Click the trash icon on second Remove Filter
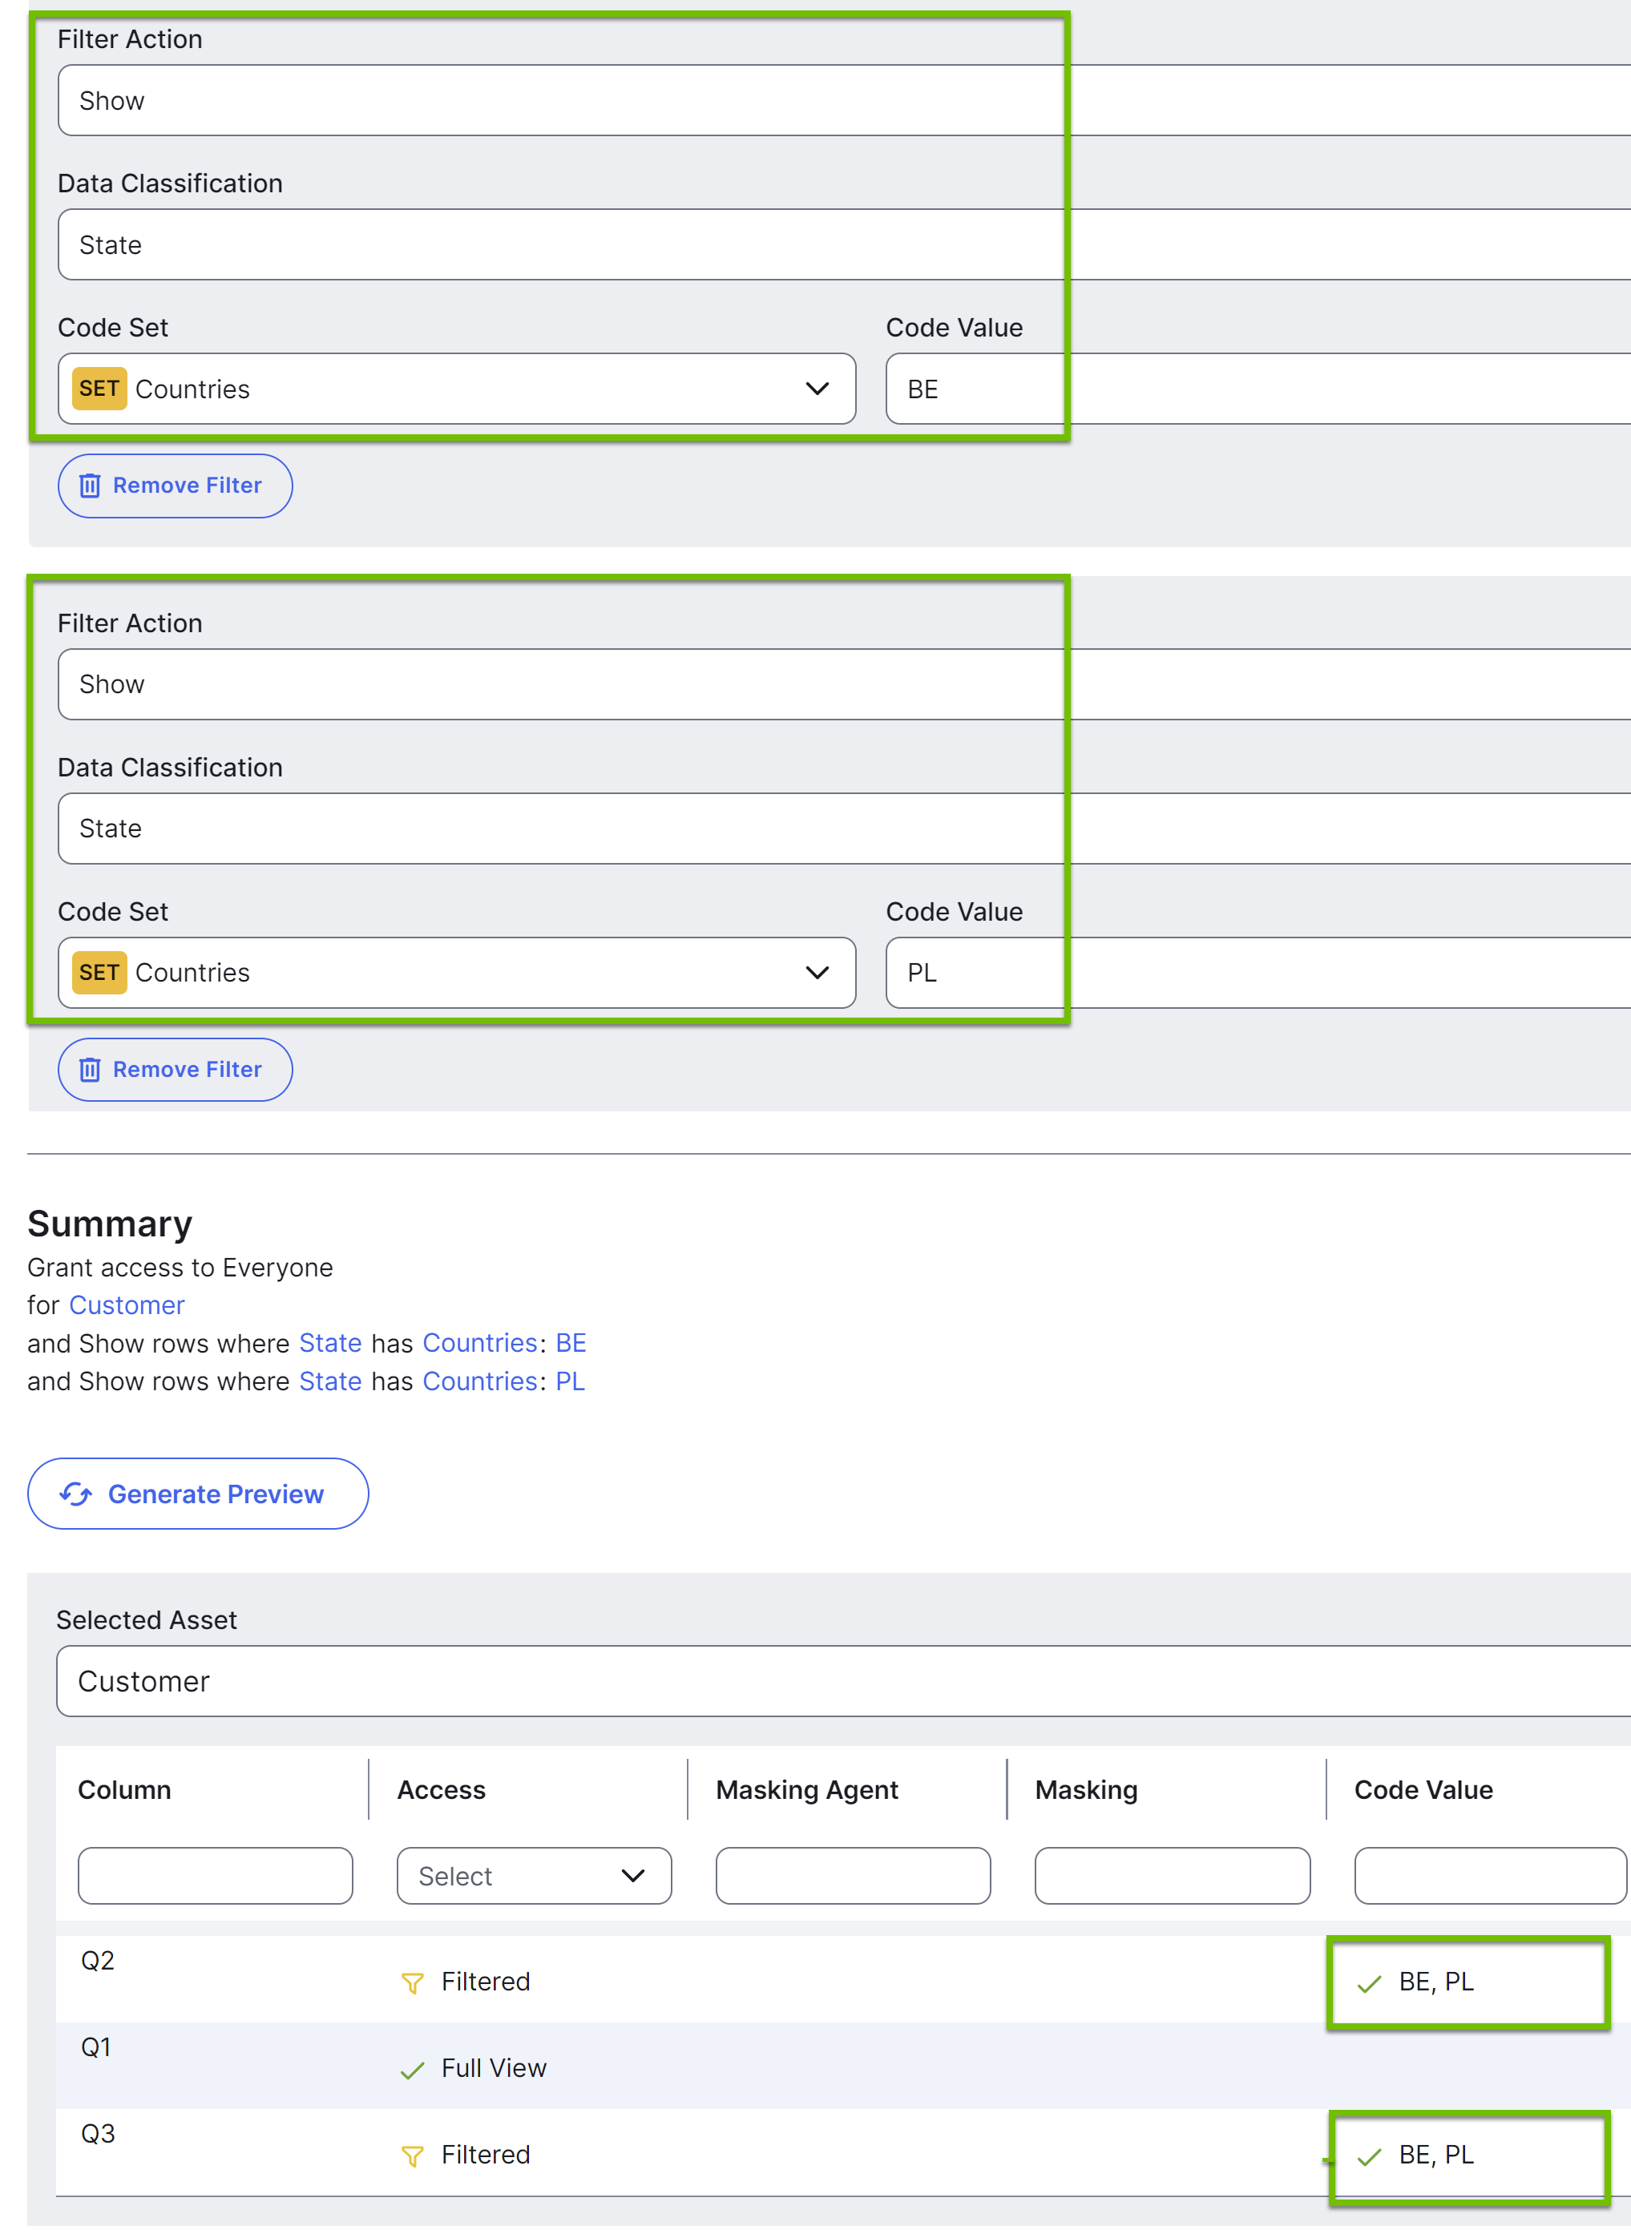1631x2238 pixels. coord(90,1069)
